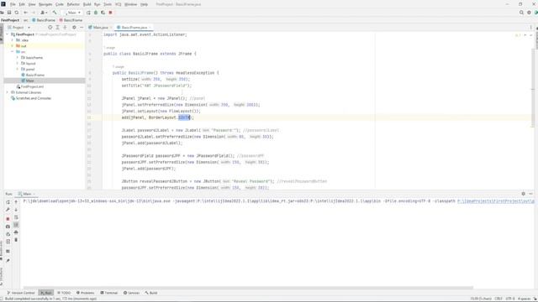The image size is (538, 302).
Task: Expand the .idea folder
Action: 13,40
